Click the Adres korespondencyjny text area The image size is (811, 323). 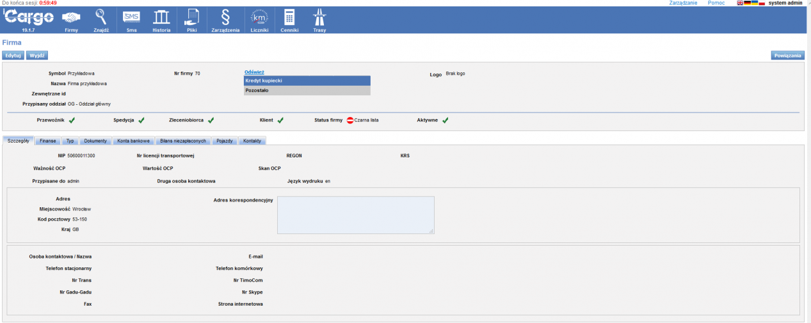coord(355,215)
